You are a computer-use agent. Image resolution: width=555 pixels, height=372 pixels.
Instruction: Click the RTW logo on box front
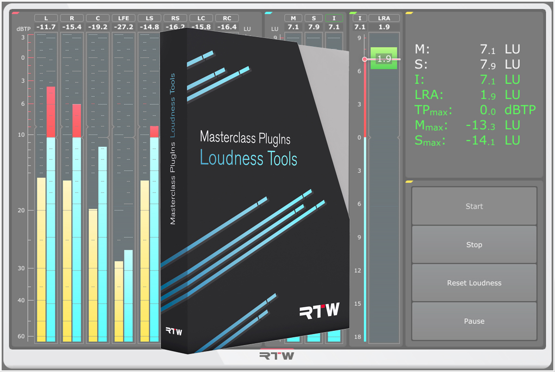coord(319,310)
